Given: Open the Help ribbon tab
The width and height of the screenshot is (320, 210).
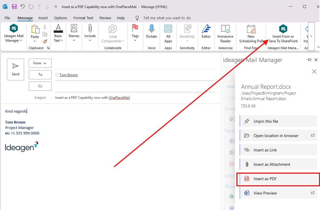Looking at the screenshot, I should 121,18.
